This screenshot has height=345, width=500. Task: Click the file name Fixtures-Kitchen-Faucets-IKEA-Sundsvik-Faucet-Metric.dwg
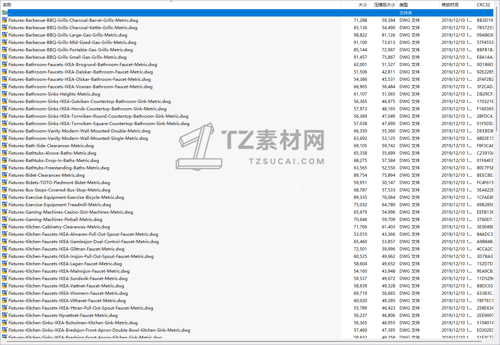[68, 278]
